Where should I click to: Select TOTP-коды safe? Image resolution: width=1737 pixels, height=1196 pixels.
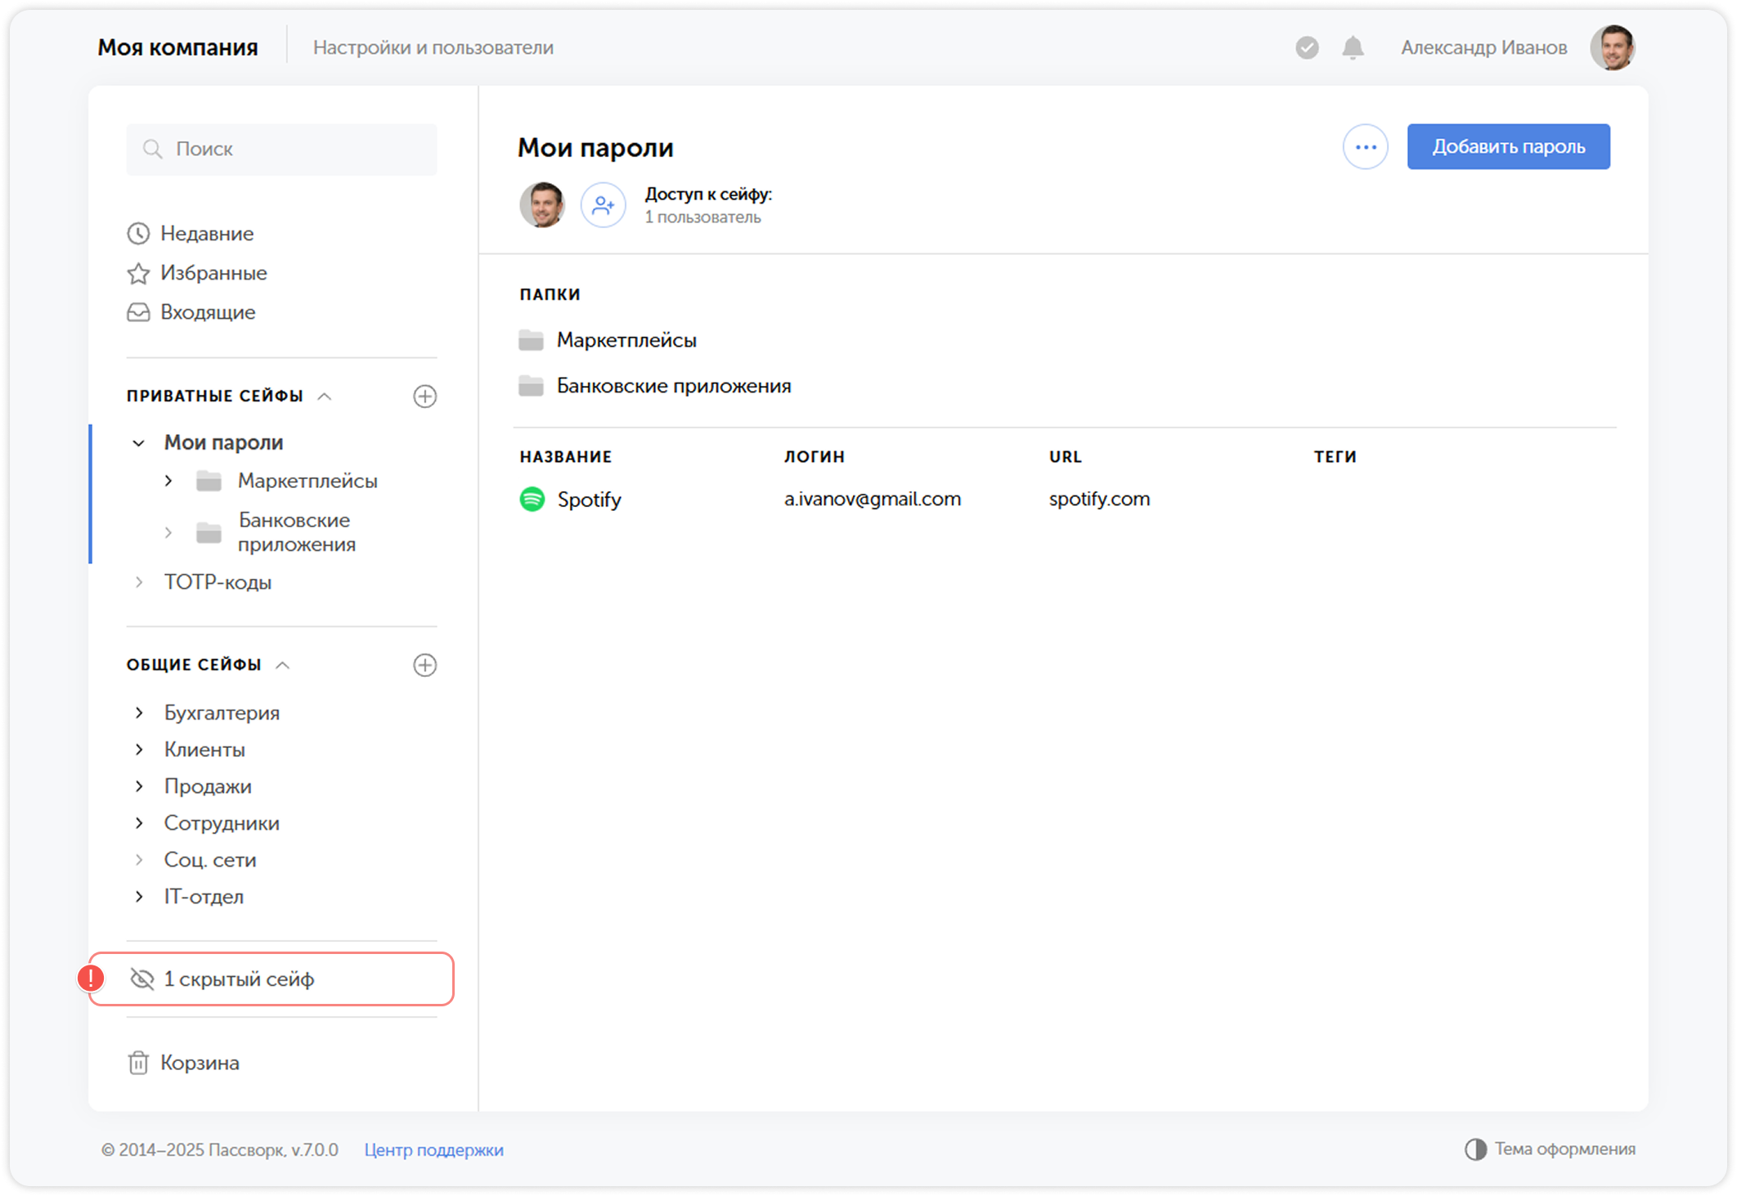218,582
